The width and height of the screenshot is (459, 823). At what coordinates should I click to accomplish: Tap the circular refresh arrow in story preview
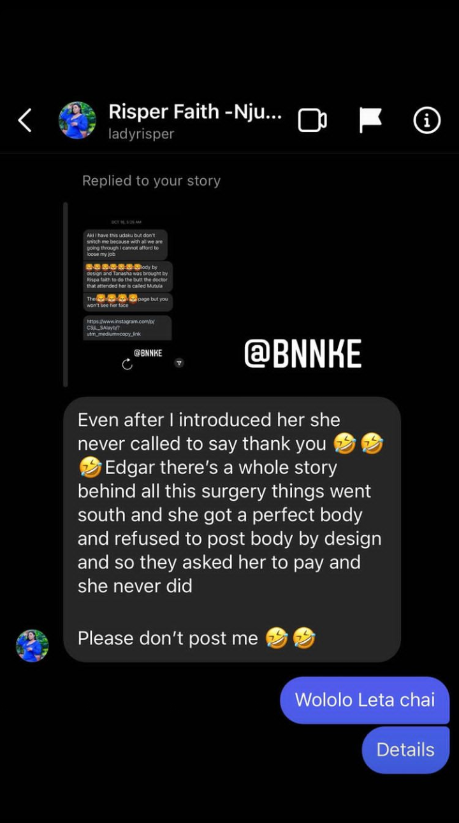coord(127,364)
